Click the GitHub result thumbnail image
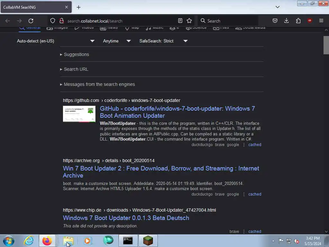The image size is (329, 247). click(79, 114)
